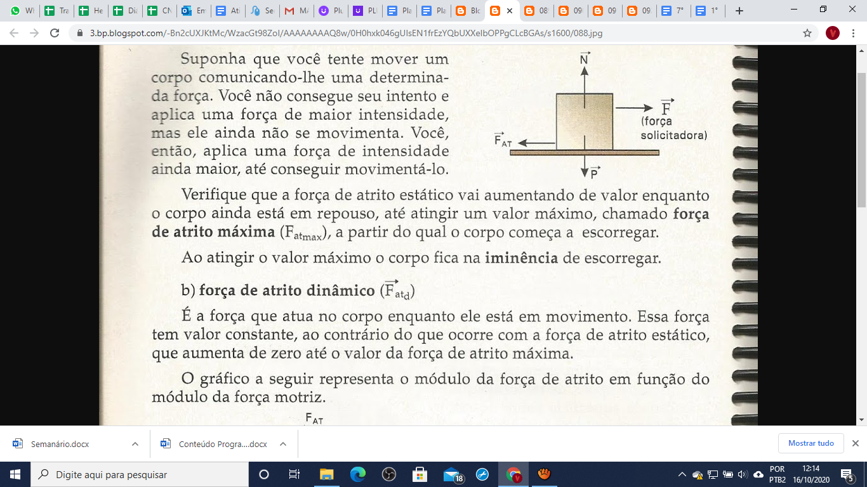Open the Chrome profile avatar menu
The width and height of the screenshot is (867, 487).
pyautogui.click(x=833, y=33)
